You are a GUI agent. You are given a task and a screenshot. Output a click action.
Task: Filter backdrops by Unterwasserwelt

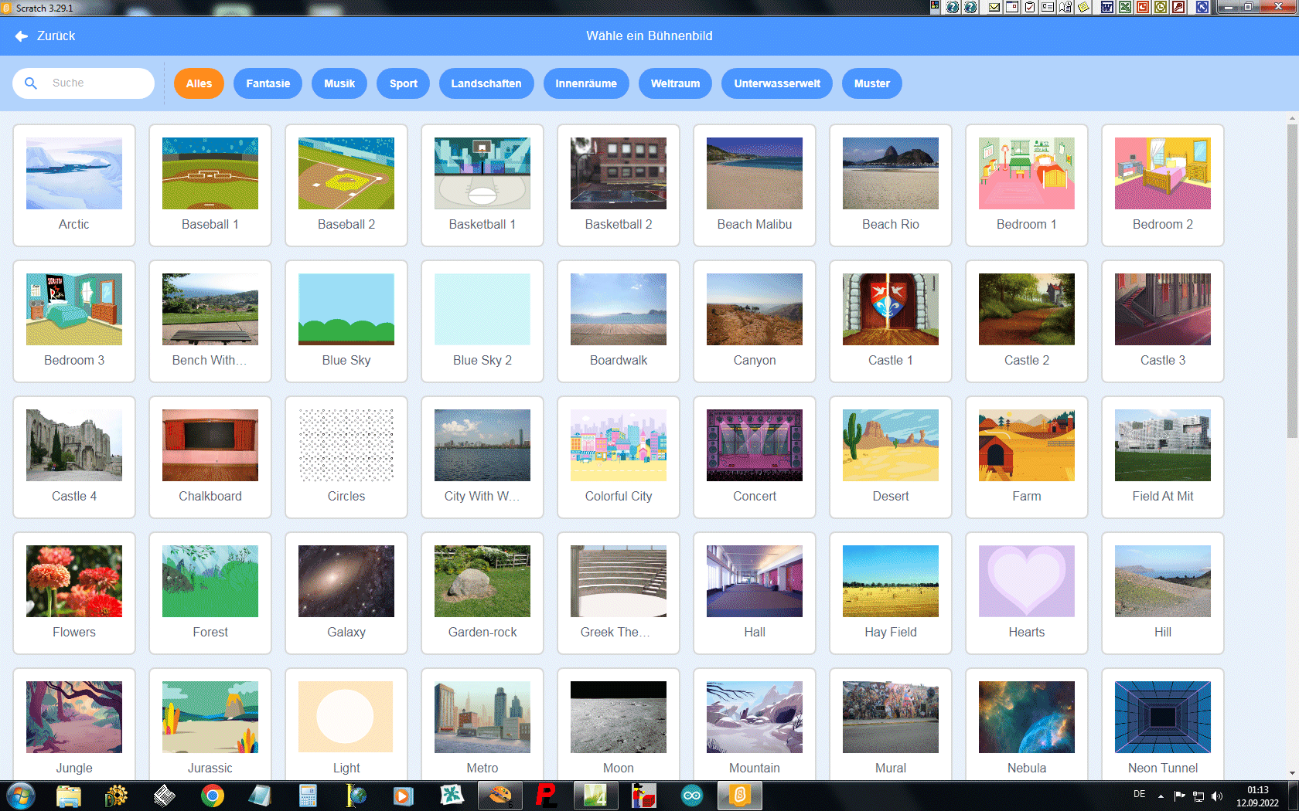coord(777,83)
